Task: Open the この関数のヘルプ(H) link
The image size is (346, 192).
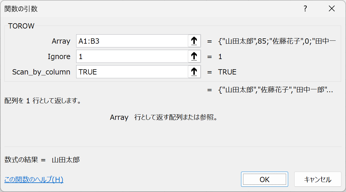Action: (x=34, y=179)
